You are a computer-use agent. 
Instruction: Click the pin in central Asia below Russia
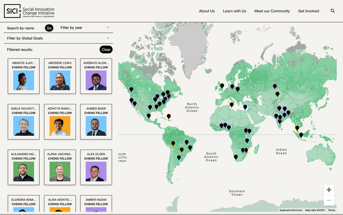[x=277, y=94]
